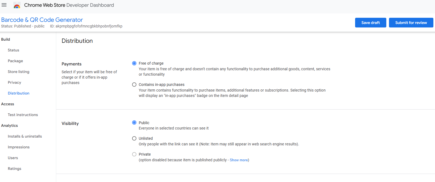Click the Status: Published - public text
The height and width of the screenshot is (182, 435).
coord(23,26)
